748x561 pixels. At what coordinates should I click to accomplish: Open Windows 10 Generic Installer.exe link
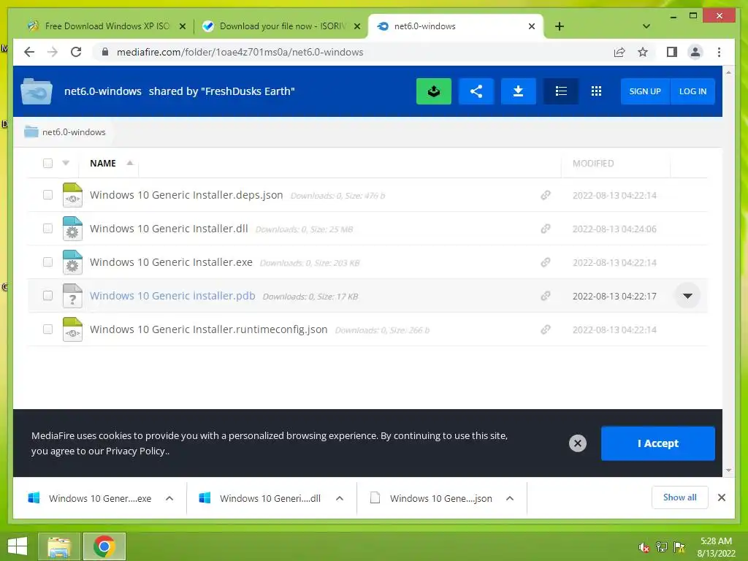click(171, 262)
